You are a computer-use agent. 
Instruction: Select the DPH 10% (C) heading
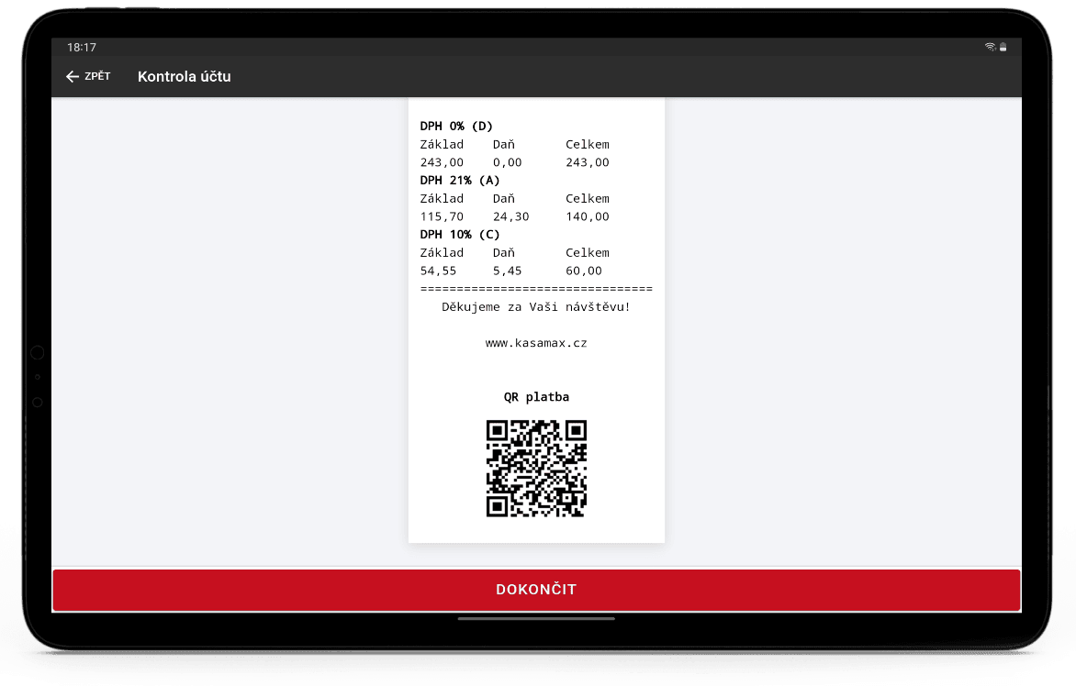point(460,235)
